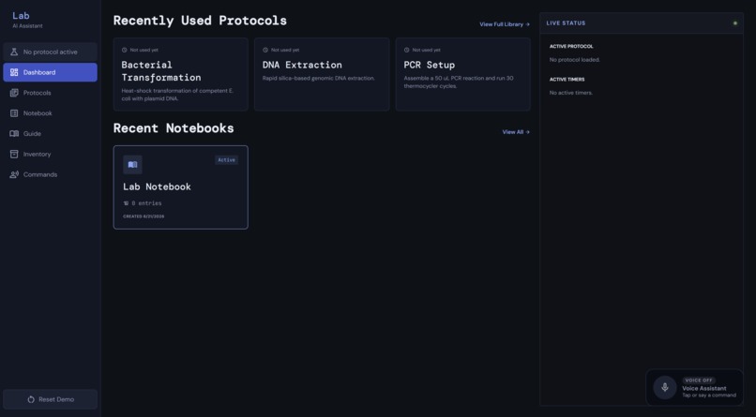Click the Heat-shock transformation description text
The image size is (756, 417).
(x=177, y=95)
